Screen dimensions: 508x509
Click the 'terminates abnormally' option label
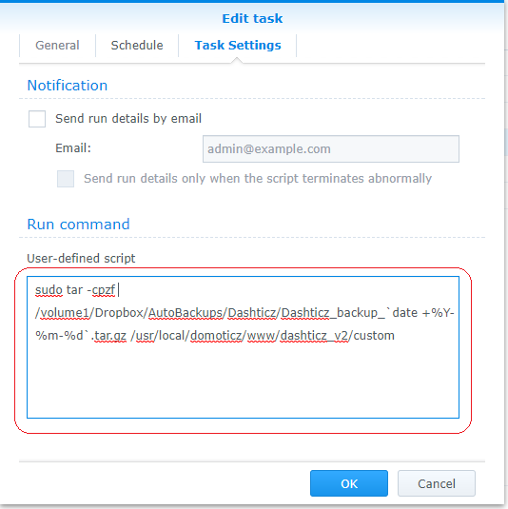[x=258, y=179]
